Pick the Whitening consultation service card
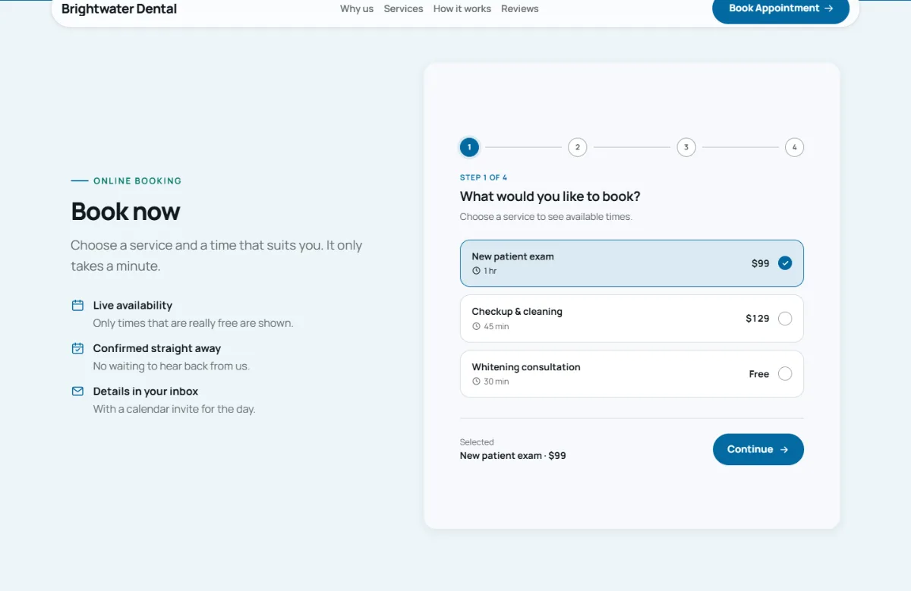Image resolution: width=911 pixels, height=591 pixels. (632, 374)
